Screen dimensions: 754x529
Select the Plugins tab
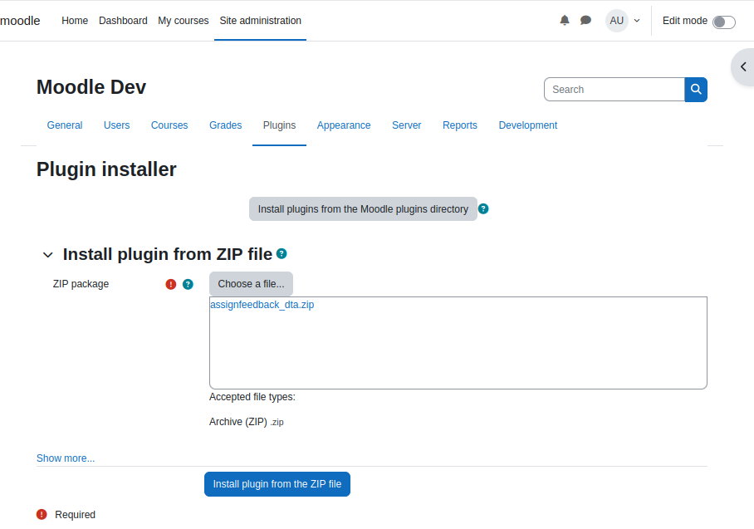click(x=279, y=125)
